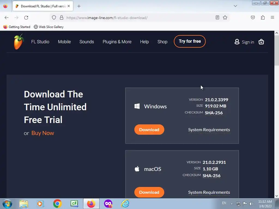This screenshot has height=209, width=279.
Task: Open the Getting Started bookmark
Action: 17,27
